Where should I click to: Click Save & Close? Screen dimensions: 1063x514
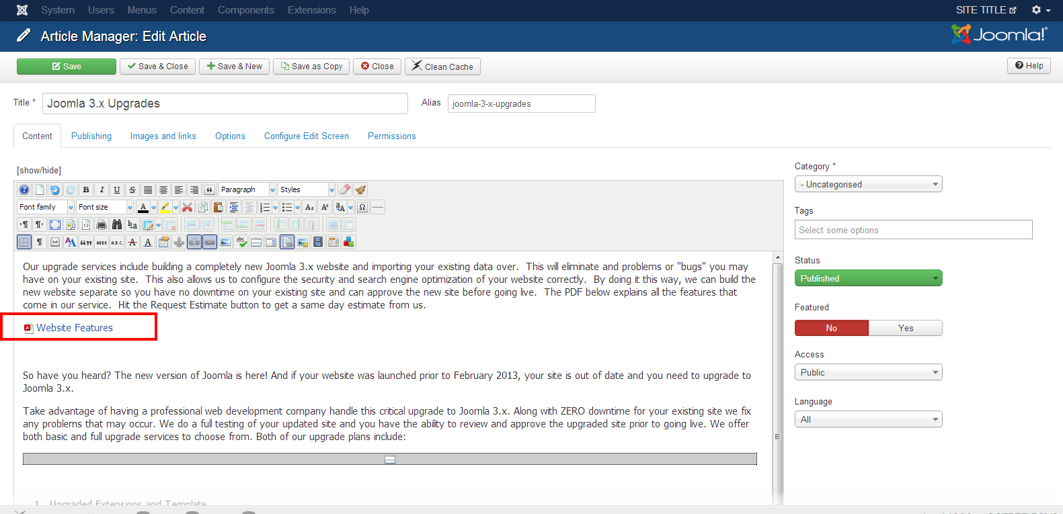(x=158, y=67)
